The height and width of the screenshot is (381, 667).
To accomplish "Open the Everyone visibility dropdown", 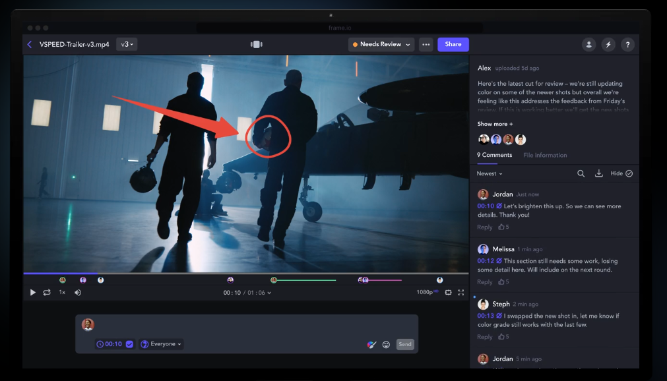I will 161,344.
